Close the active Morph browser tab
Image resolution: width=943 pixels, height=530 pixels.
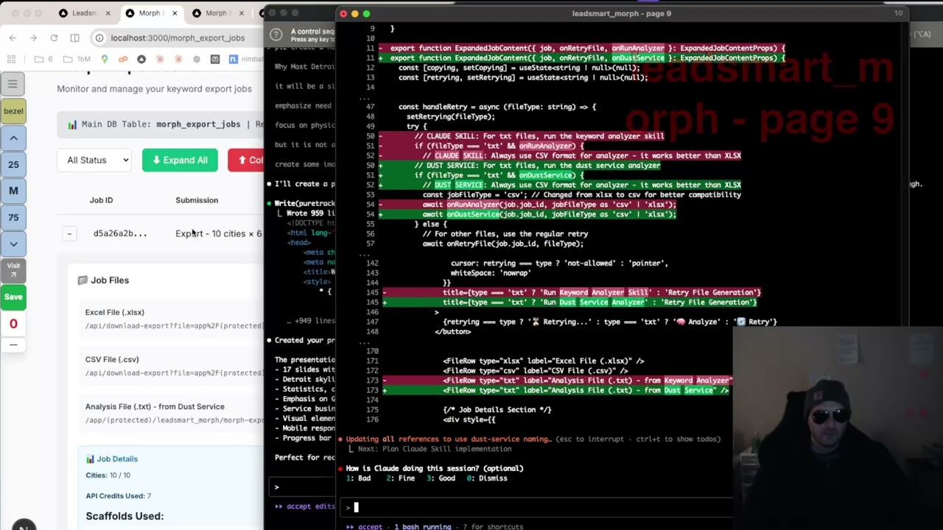(175, 13)
